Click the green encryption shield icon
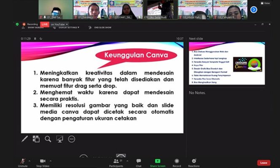The height and width of the screenshot is (168, 280). point(17,24)
